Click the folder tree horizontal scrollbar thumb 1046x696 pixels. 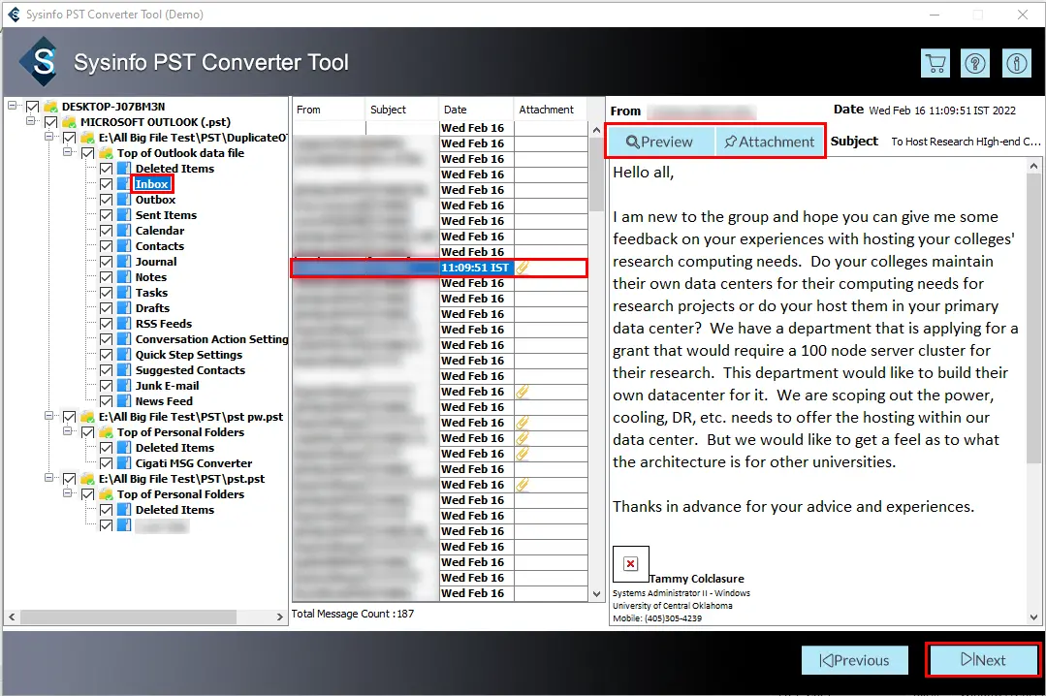[128, 617]
